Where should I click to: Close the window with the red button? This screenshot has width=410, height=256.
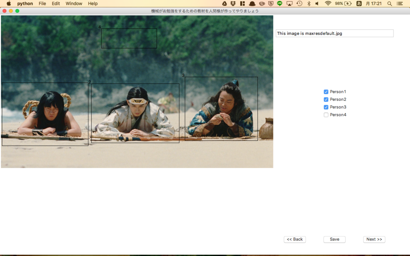click(x=4, y=11)
